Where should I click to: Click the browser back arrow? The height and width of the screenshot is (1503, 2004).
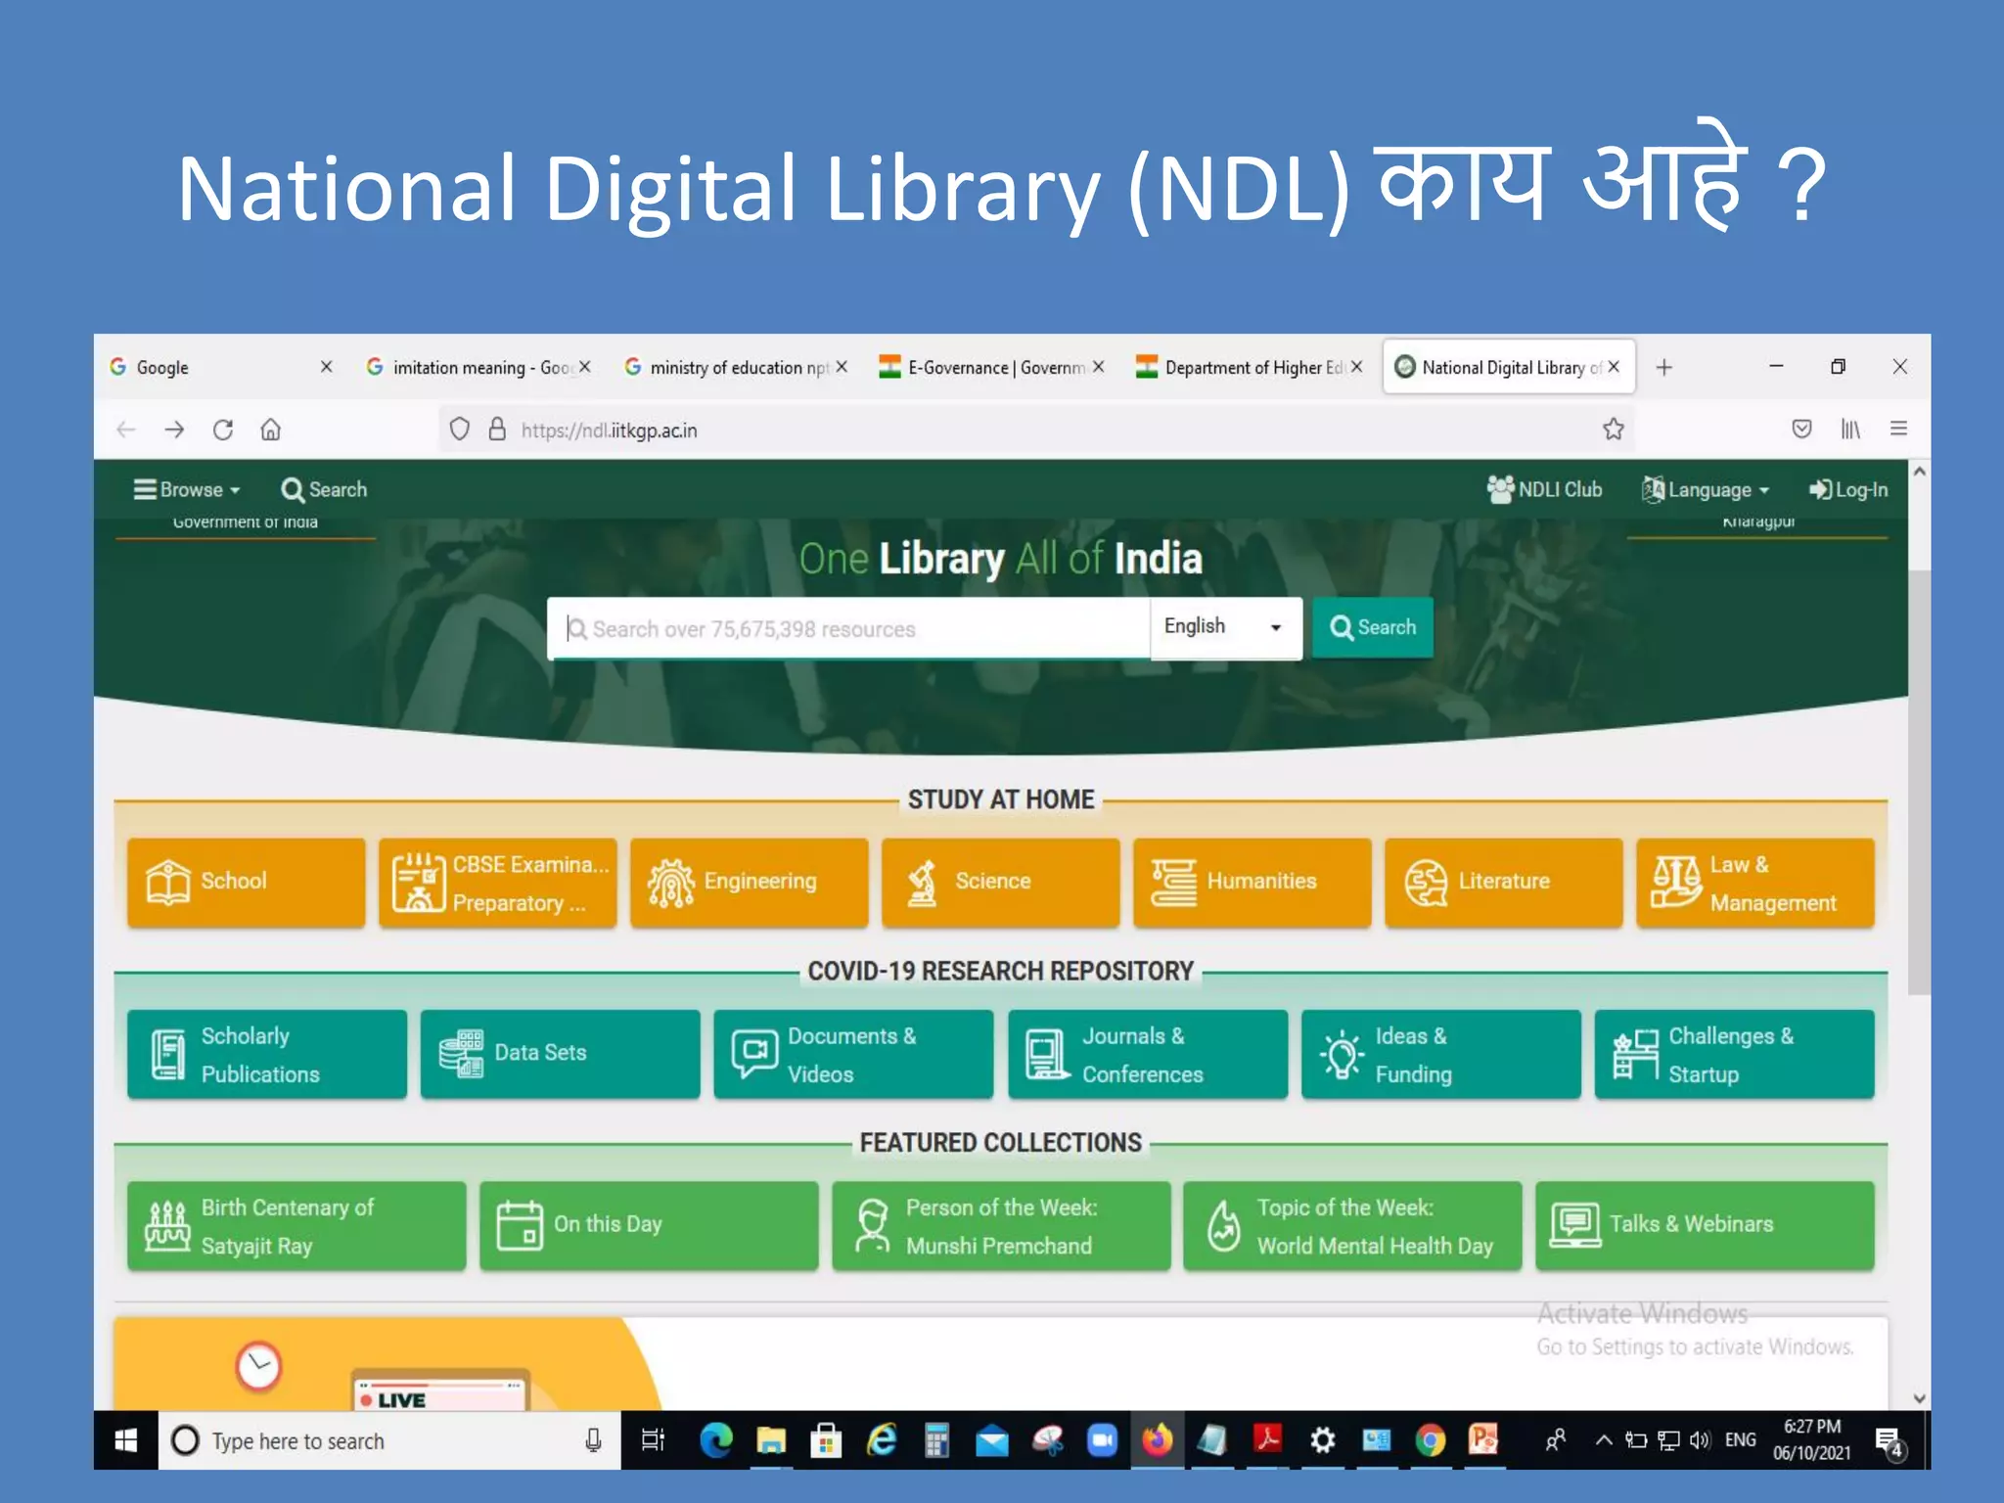tap(125, 430)
